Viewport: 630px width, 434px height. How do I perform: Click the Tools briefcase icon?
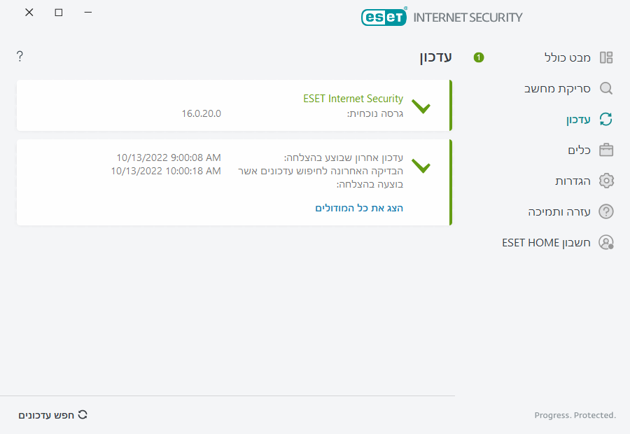coord(606,150)
